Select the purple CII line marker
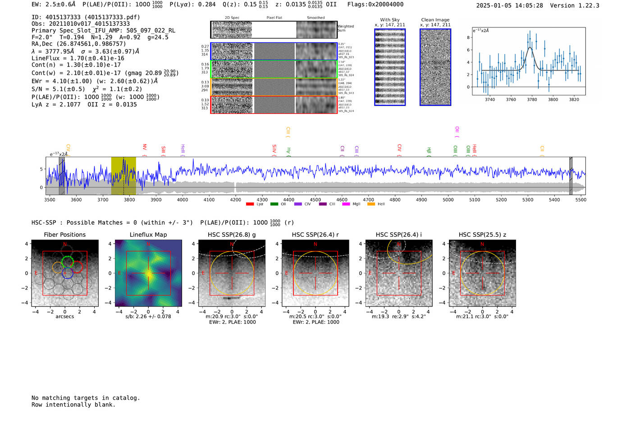The image size is (631, 429). click(x=343, y=151)
